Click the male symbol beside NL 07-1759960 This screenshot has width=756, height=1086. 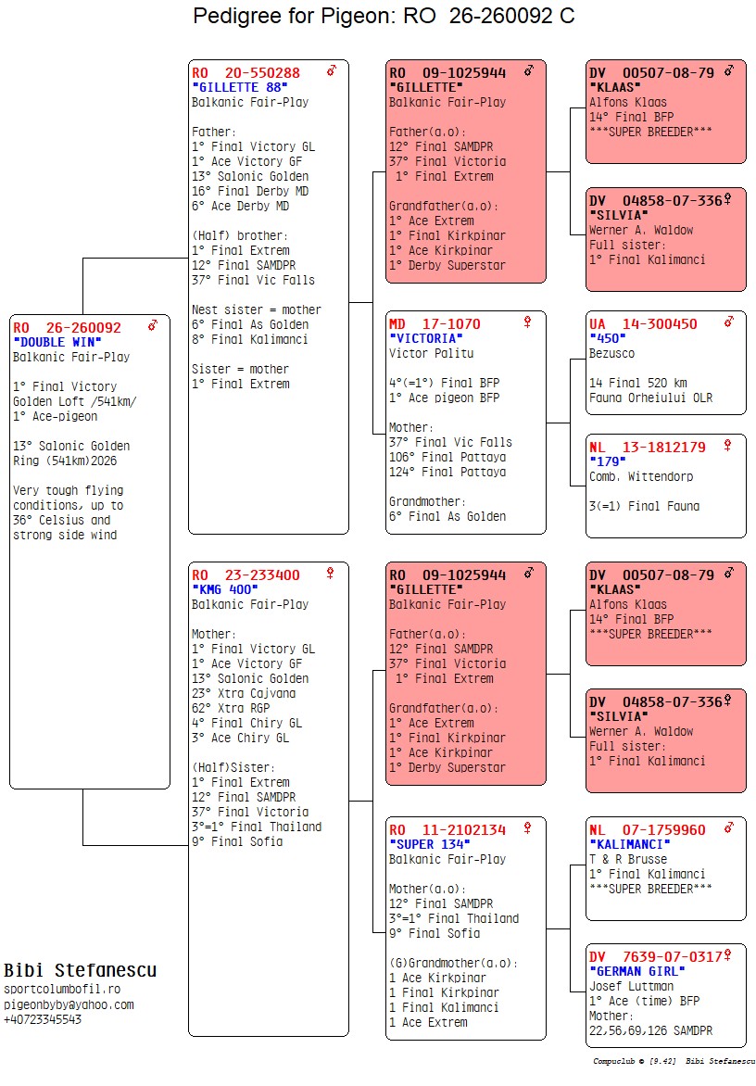click(729, 827)
